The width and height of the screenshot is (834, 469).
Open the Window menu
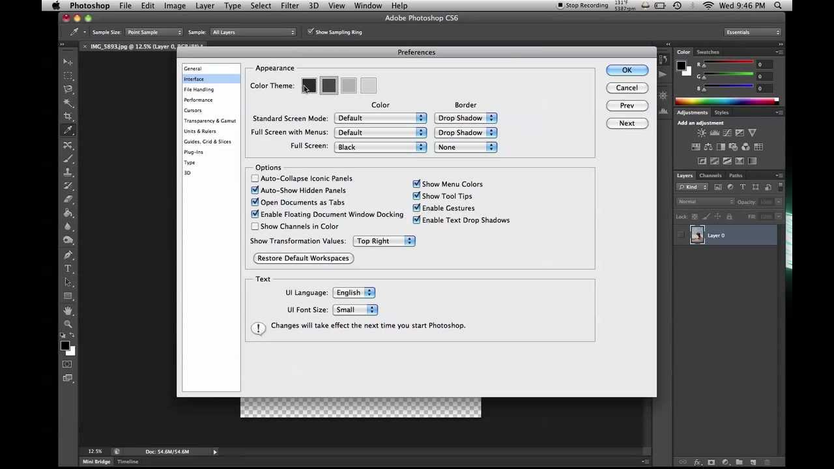click(368, 6)
